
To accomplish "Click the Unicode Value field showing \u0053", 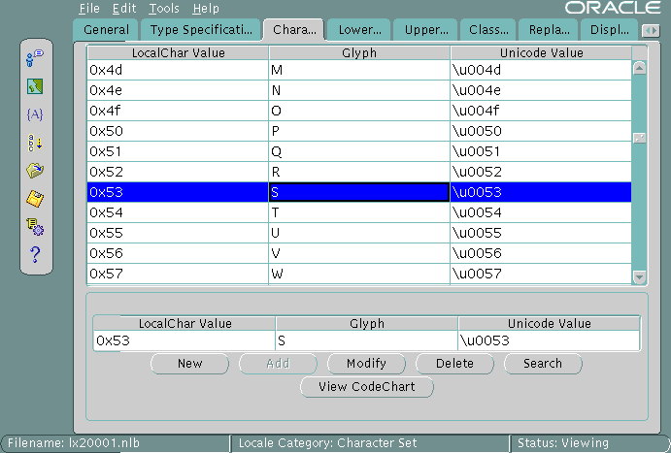I will 548,340.
